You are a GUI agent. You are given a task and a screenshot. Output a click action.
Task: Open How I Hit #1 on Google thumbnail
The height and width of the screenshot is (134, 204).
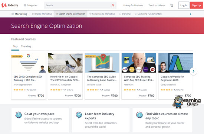[65, 63]
